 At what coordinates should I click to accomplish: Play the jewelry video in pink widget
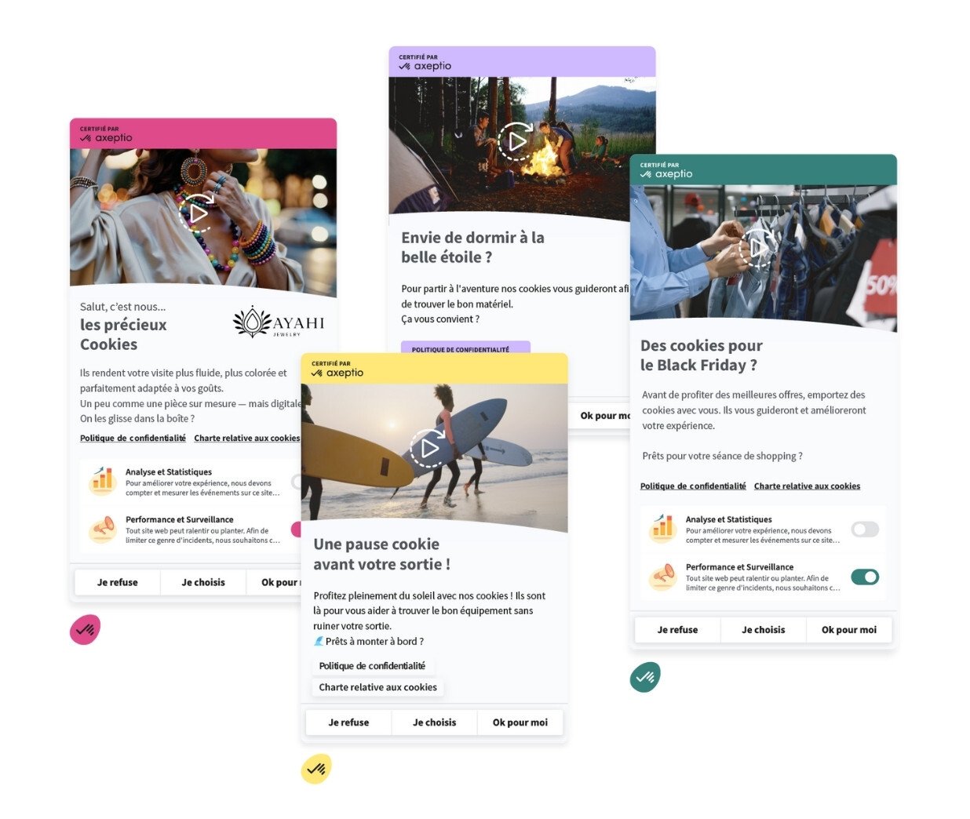coord(198,213)
